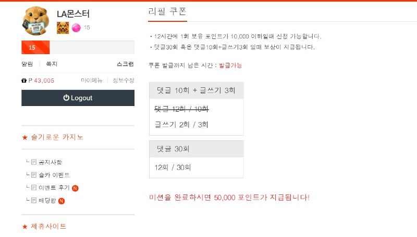
Task: Open the 스크랩 scrap link
Action: click(125, 64)
